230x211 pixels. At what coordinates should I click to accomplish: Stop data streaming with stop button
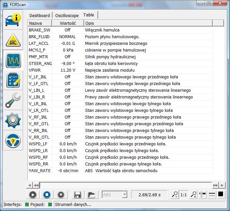pyautogui.click(x=47, y=195)
